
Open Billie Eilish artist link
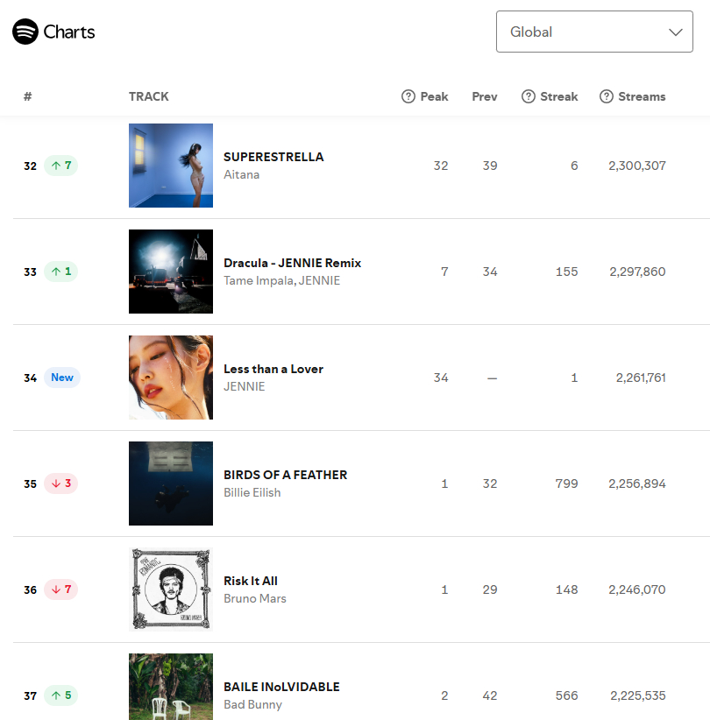tap(252, 493)
